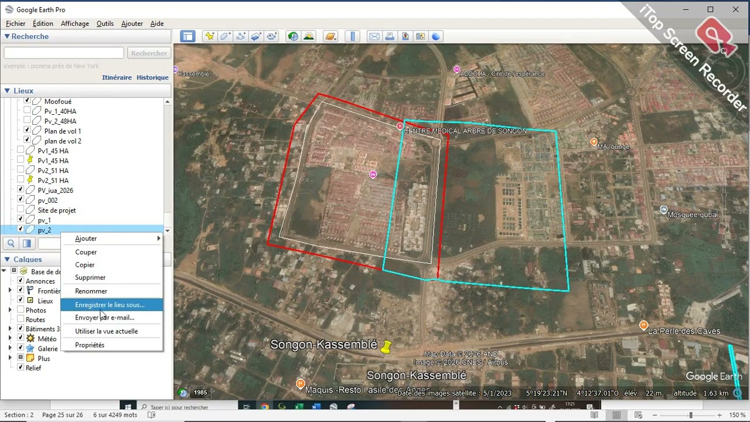This screenshot has width=750, height=422.
Task: Enable the Photos layer checkbox
Action: tap(21, 310)
